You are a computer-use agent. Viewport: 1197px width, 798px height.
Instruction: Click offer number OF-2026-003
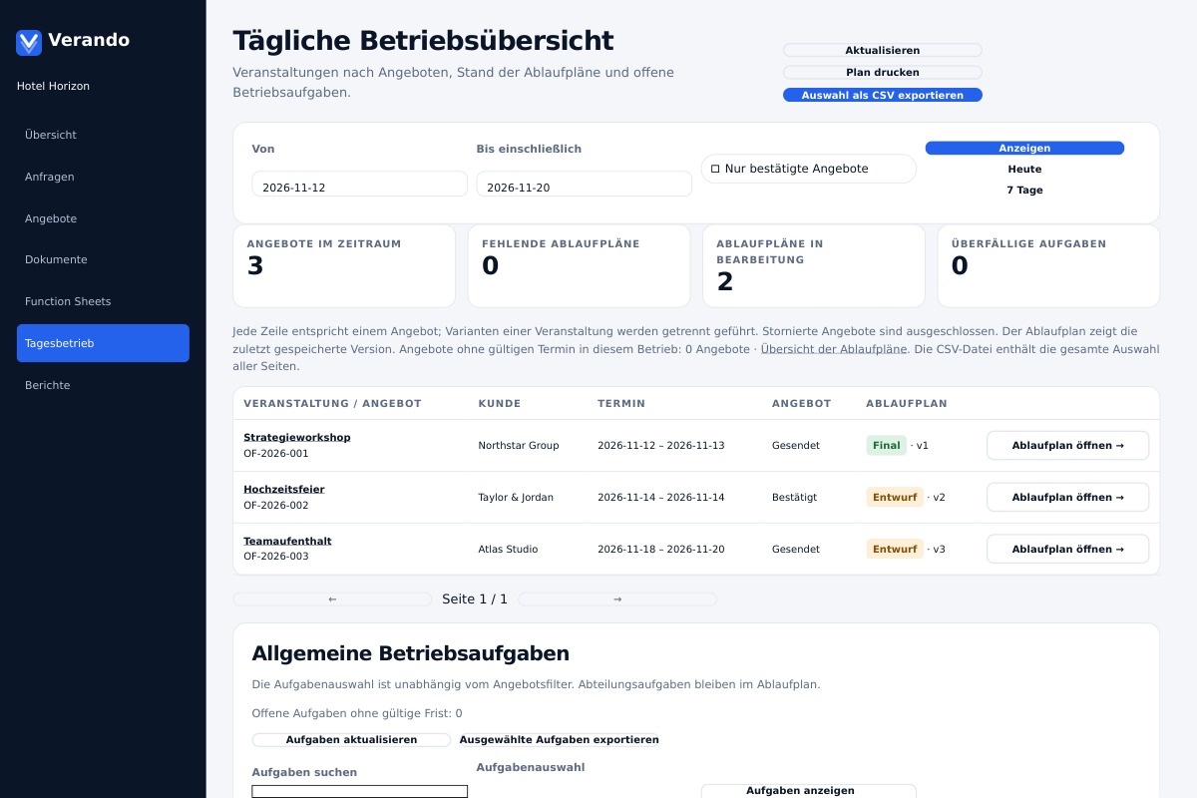pos(276,557)
